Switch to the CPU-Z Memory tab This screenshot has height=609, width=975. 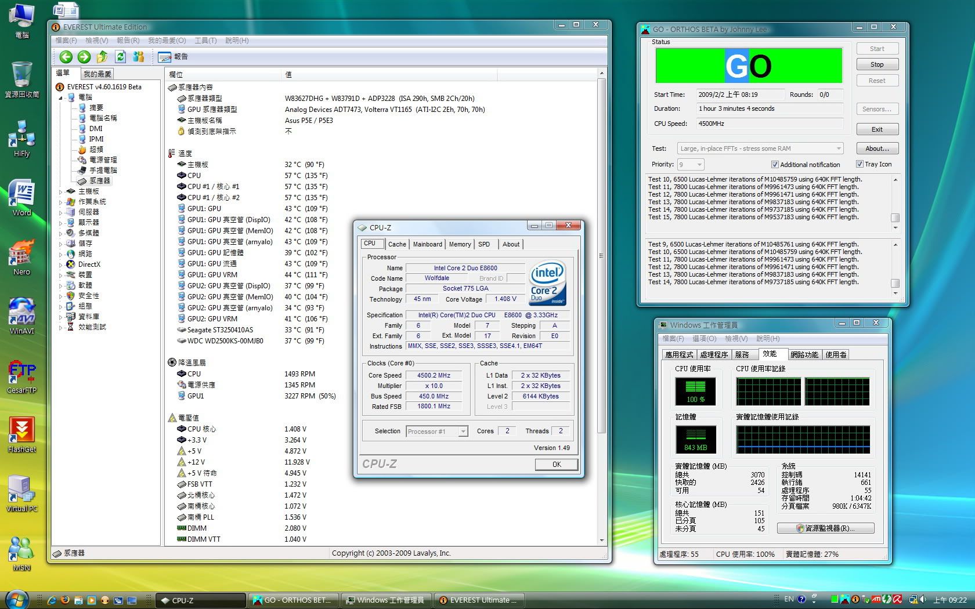(460, 244)
